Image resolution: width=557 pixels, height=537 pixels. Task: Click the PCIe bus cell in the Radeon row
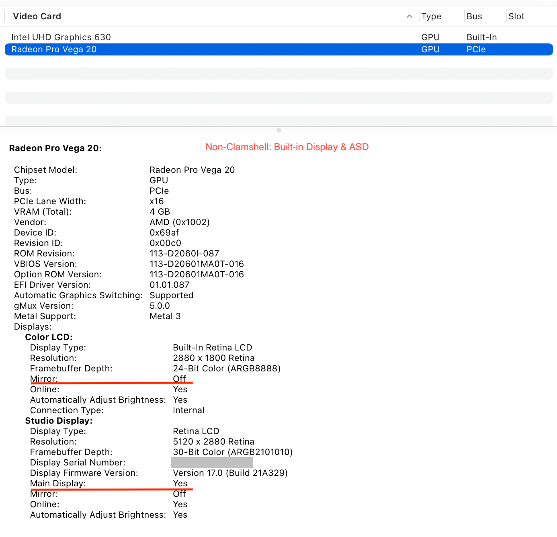pyautogui.click(x=476, y=49)
